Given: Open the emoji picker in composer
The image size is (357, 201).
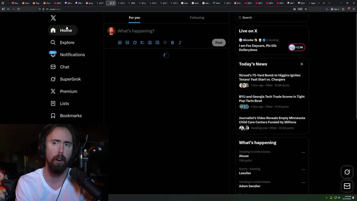Looking at the screenshot, I should coord(150,43).
